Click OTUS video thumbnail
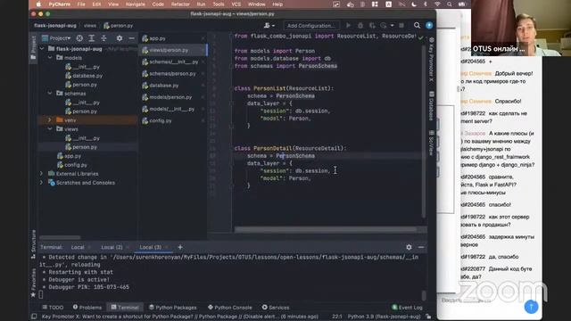The height and width of the screenshot is (321, 571). [x=521, y=28]
